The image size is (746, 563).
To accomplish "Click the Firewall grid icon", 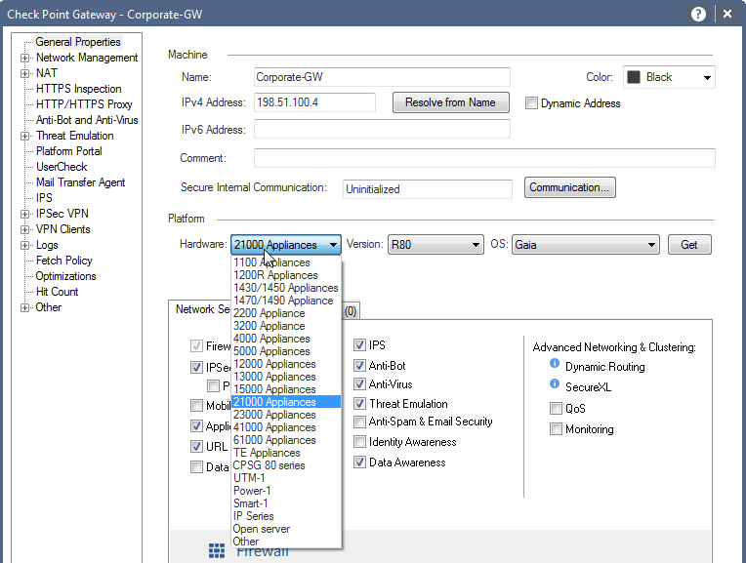I will 217,550.
